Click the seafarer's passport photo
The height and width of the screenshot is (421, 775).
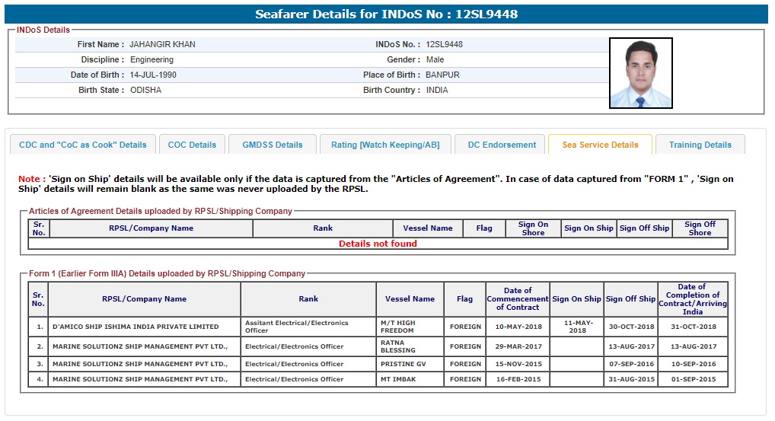click(640, 73)
